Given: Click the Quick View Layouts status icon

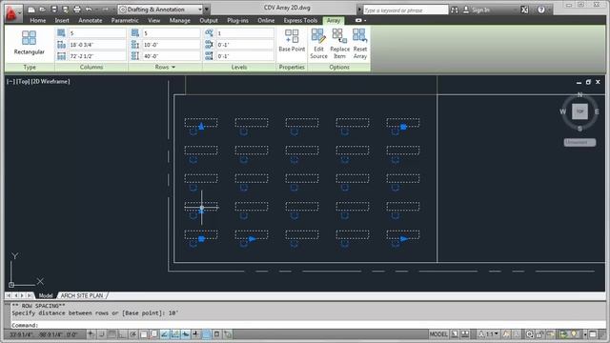Looking at the screenshot, I should 455,334.
